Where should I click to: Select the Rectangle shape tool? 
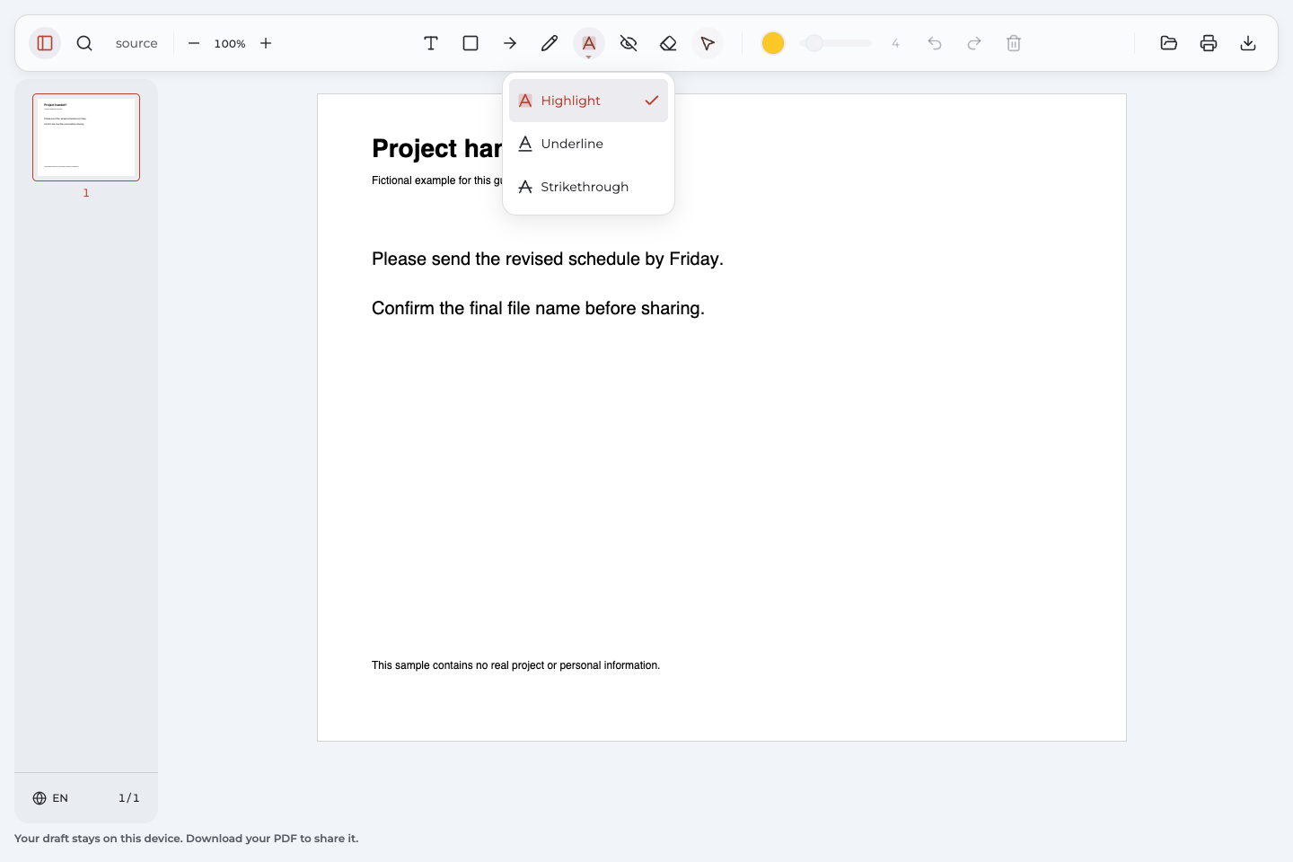(x=471, y=43)
